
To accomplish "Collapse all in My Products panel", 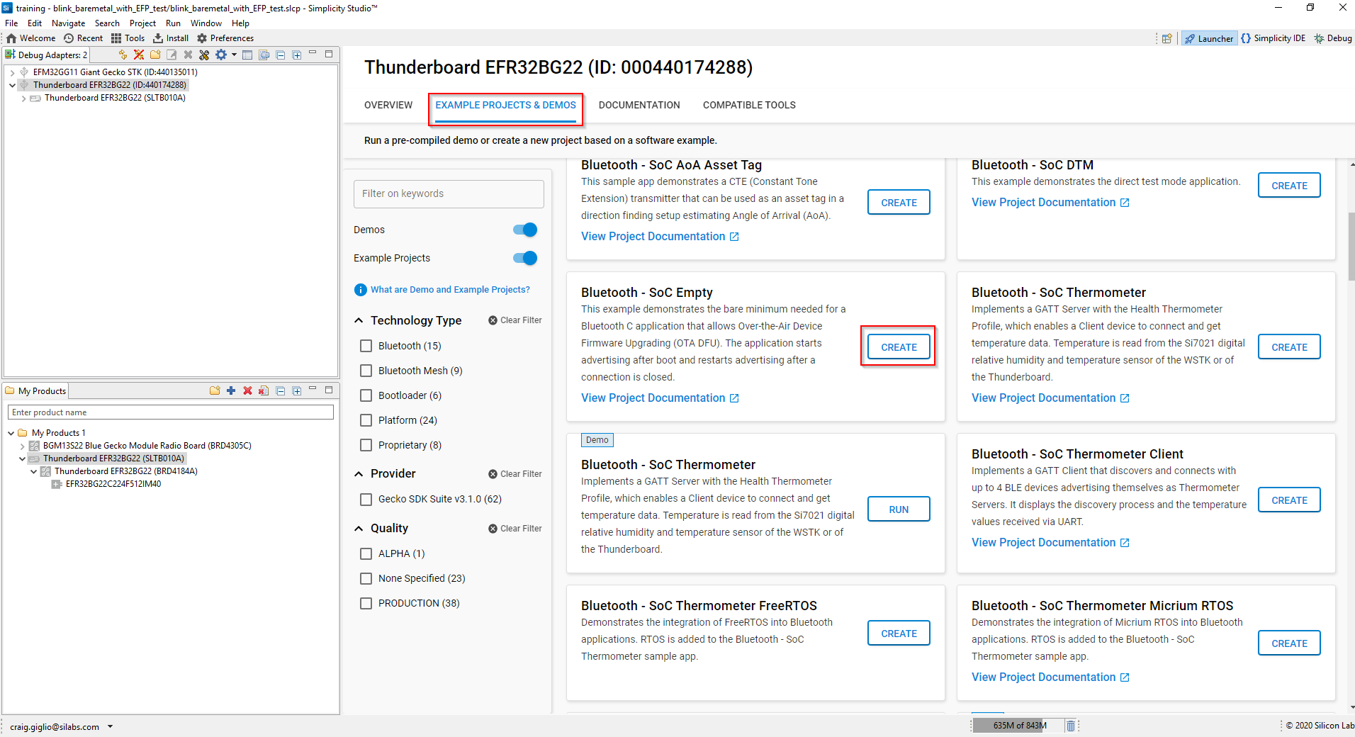I will click(x=281, y=390).
